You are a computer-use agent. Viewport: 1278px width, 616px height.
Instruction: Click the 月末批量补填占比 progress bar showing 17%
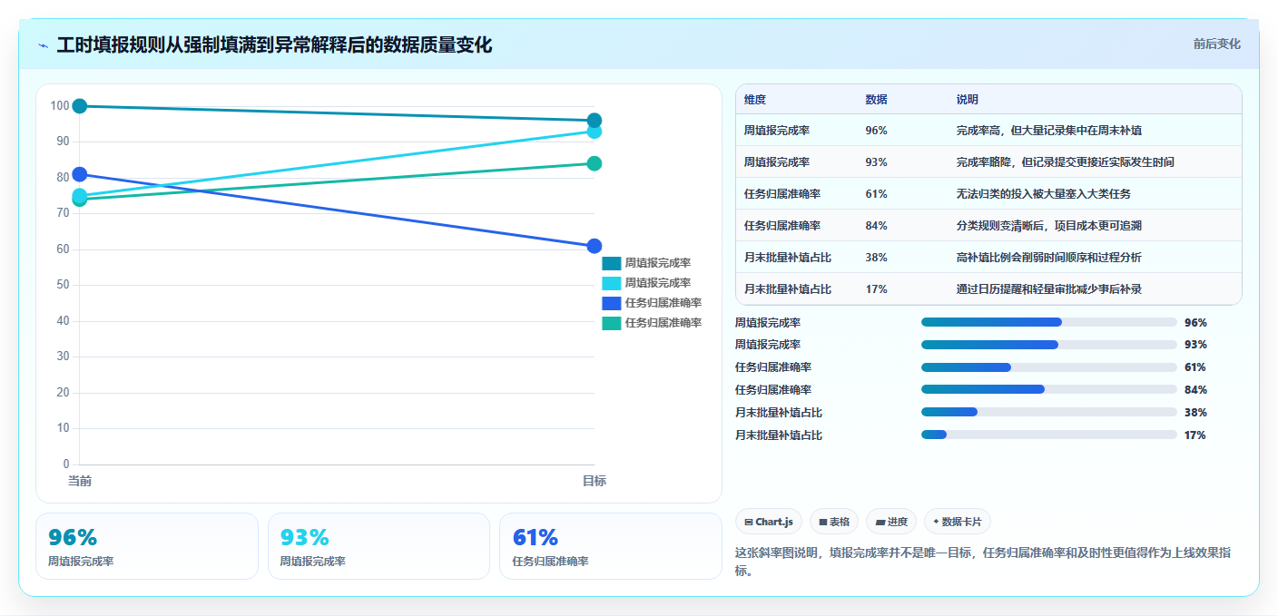[x=1048, y=435]
